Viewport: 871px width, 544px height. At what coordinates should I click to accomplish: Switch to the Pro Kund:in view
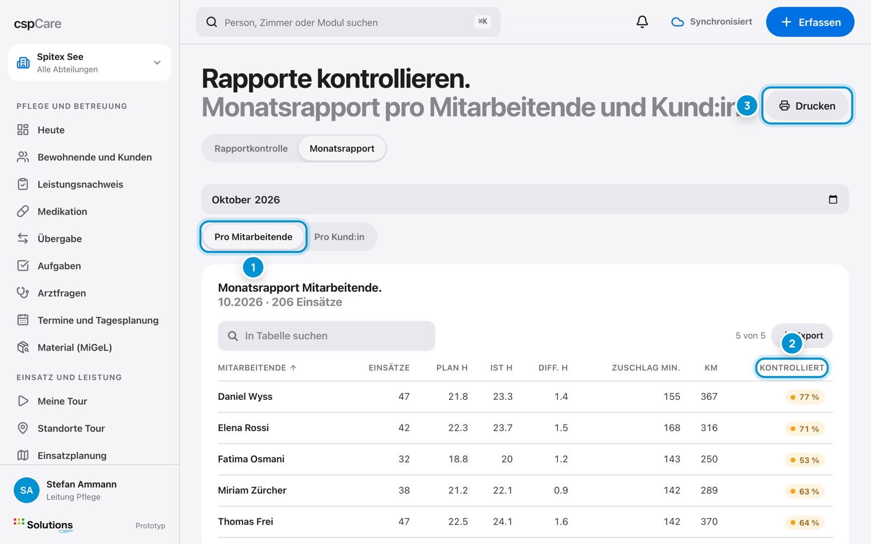(x=339, y=237)
